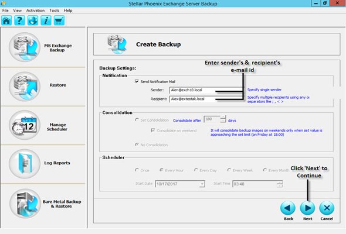
Task: Click the Cancel X button
Action: point(327,208)
